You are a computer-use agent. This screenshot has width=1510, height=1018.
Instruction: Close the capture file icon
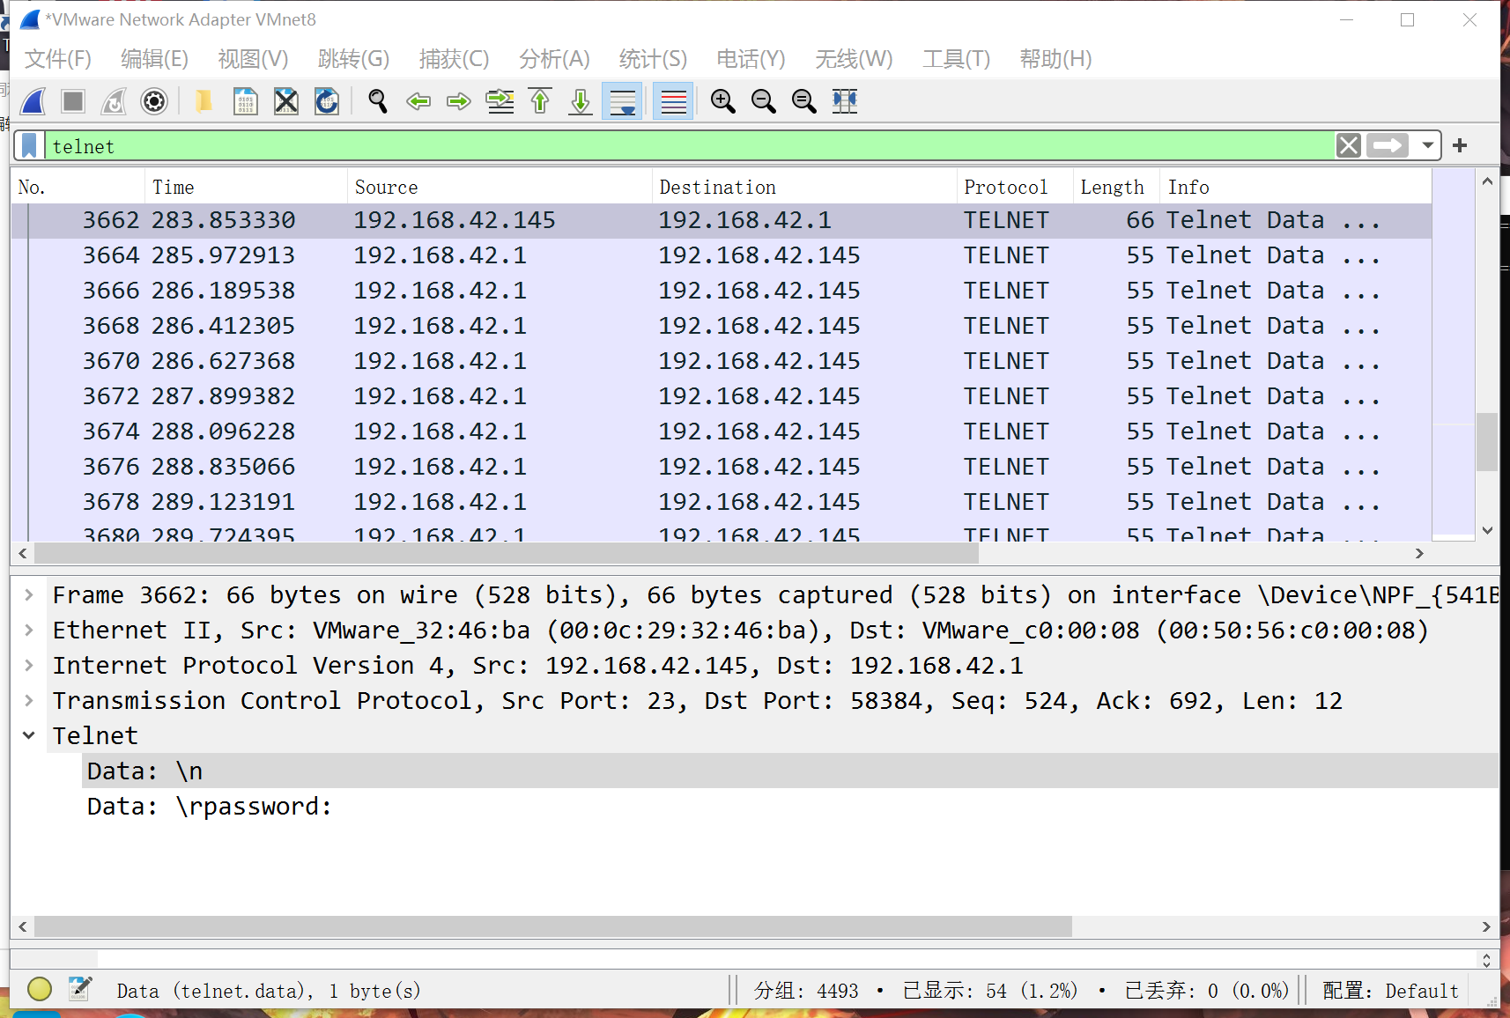[286, 101]
